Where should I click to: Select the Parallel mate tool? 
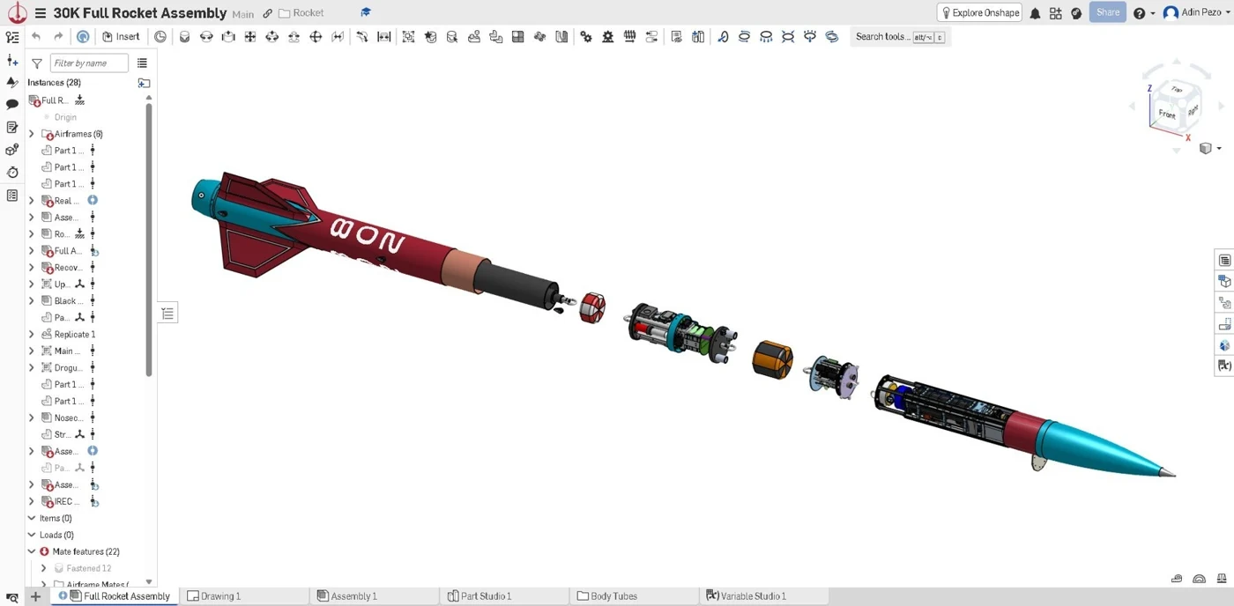pyautogui.click(x=338, y=37)
